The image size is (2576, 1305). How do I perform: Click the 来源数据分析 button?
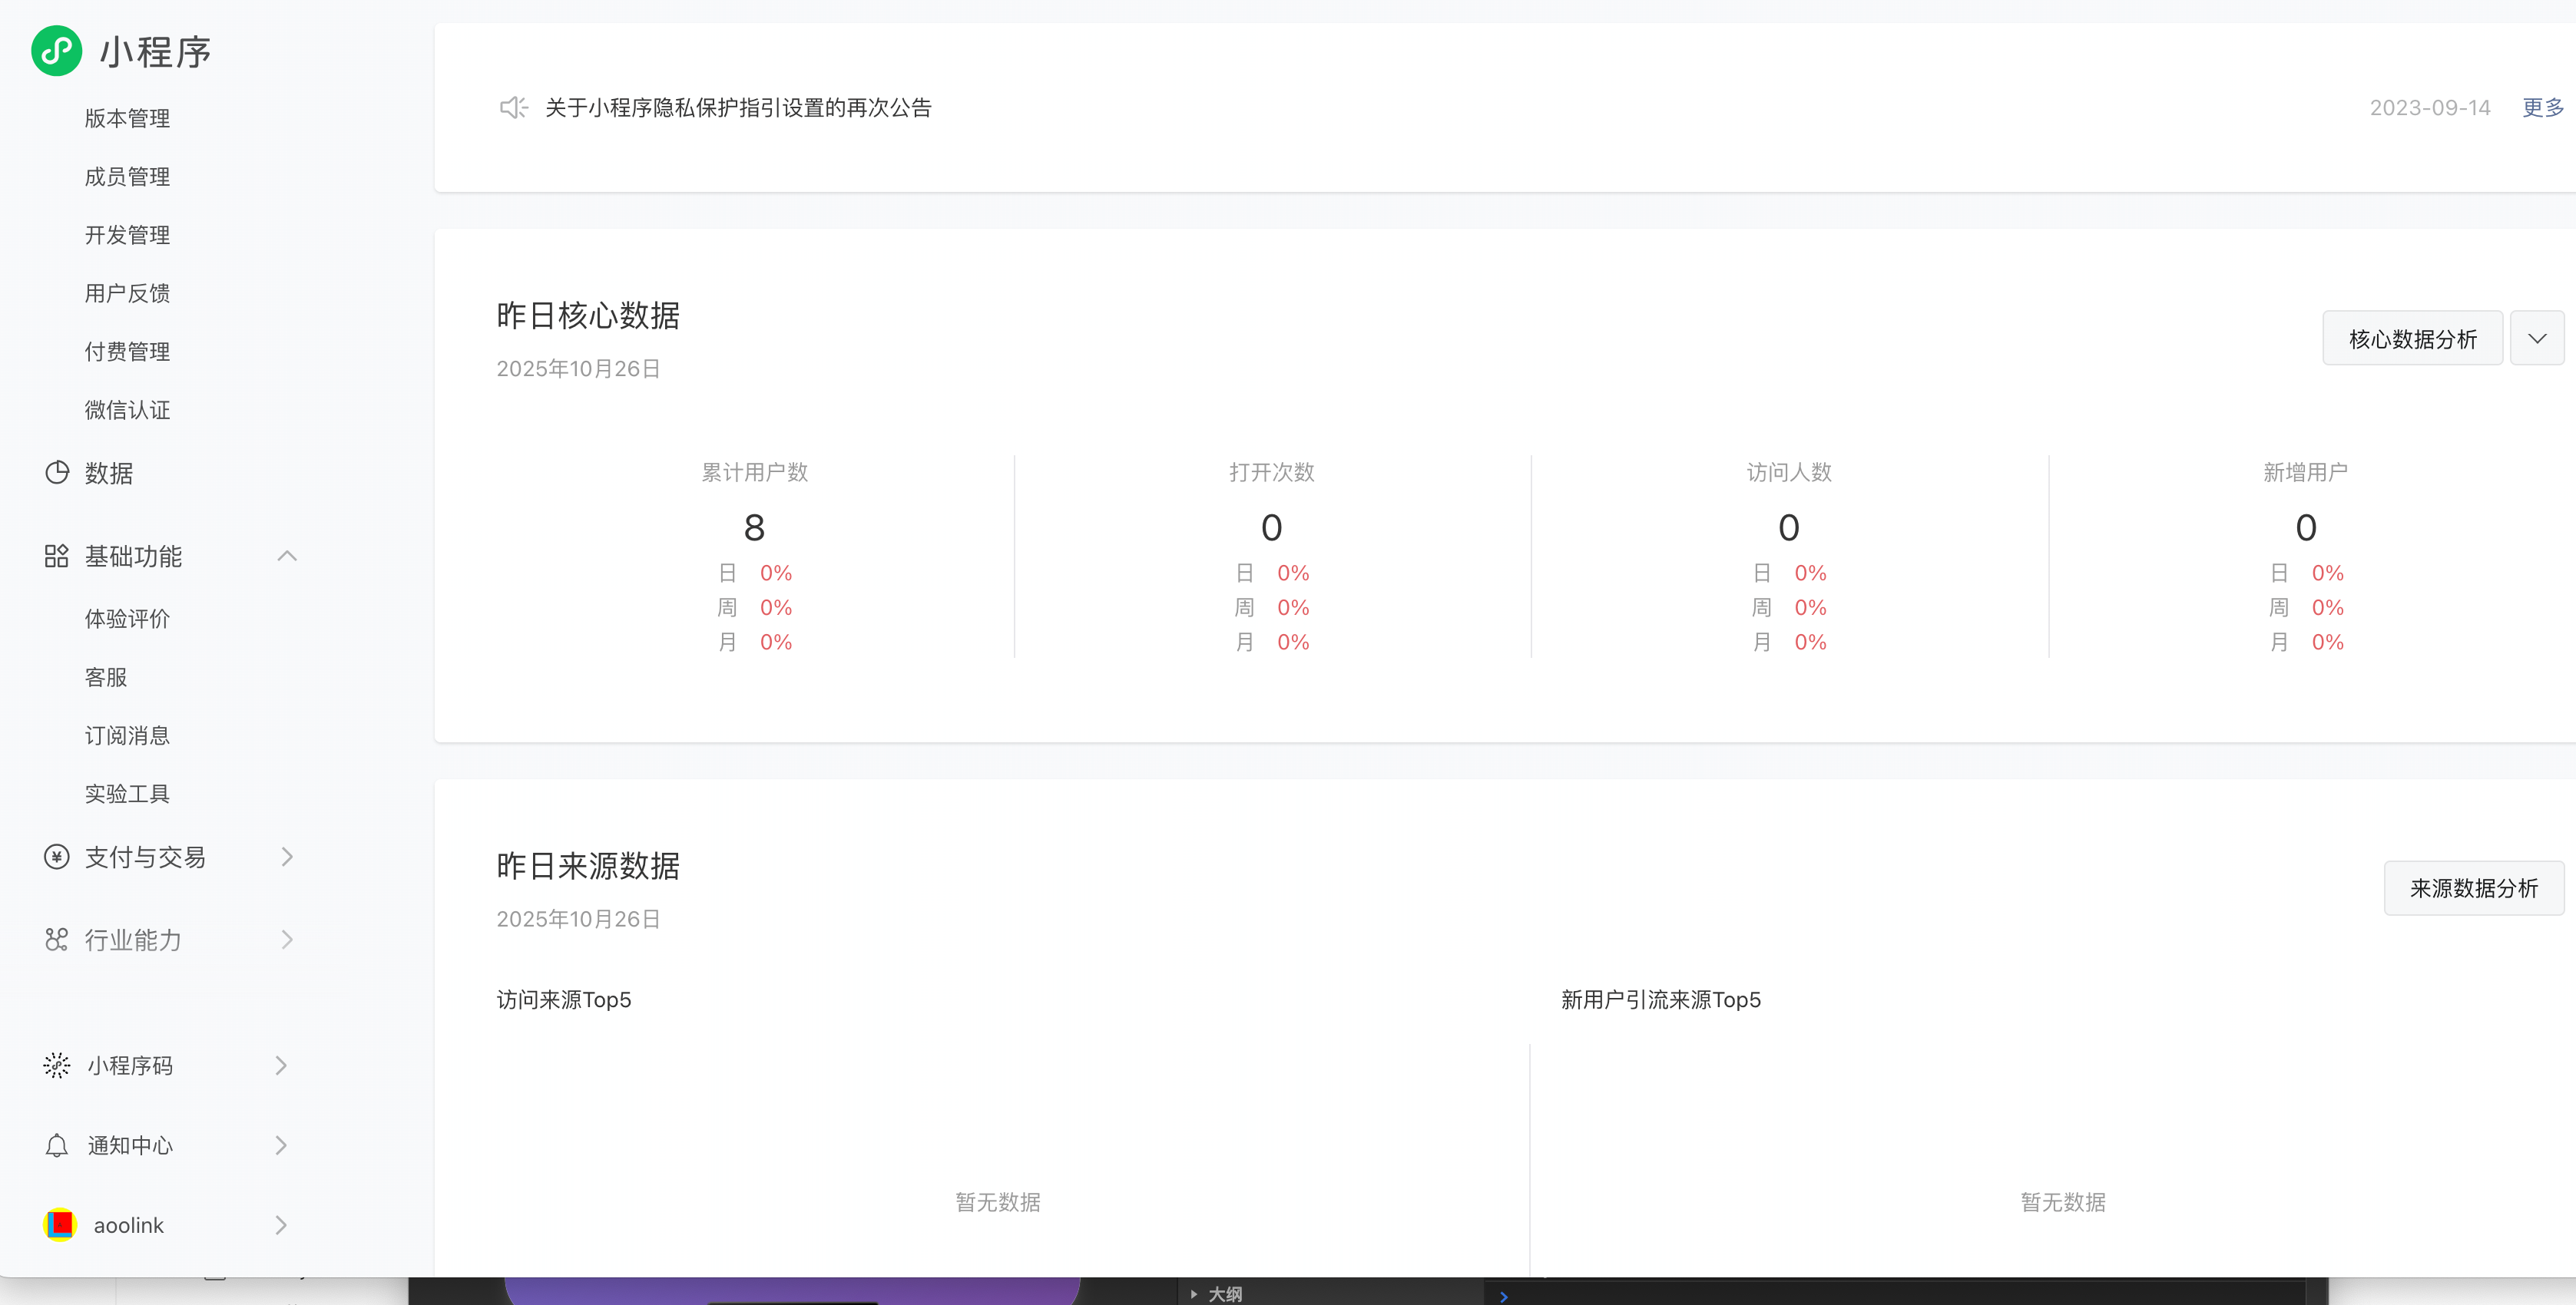pyautogui.click(x=2473, y=888)
